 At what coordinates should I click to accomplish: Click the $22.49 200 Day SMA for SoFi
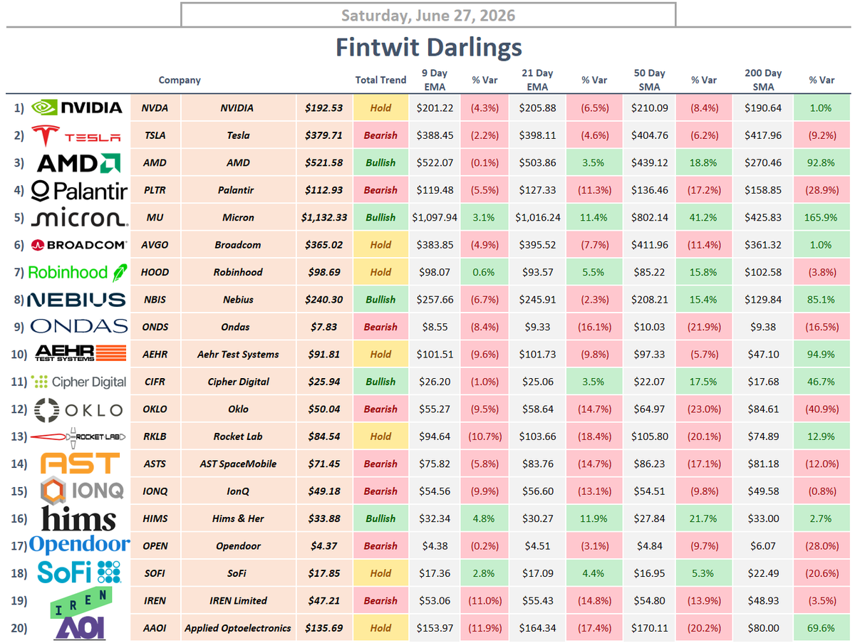point(763,573)
